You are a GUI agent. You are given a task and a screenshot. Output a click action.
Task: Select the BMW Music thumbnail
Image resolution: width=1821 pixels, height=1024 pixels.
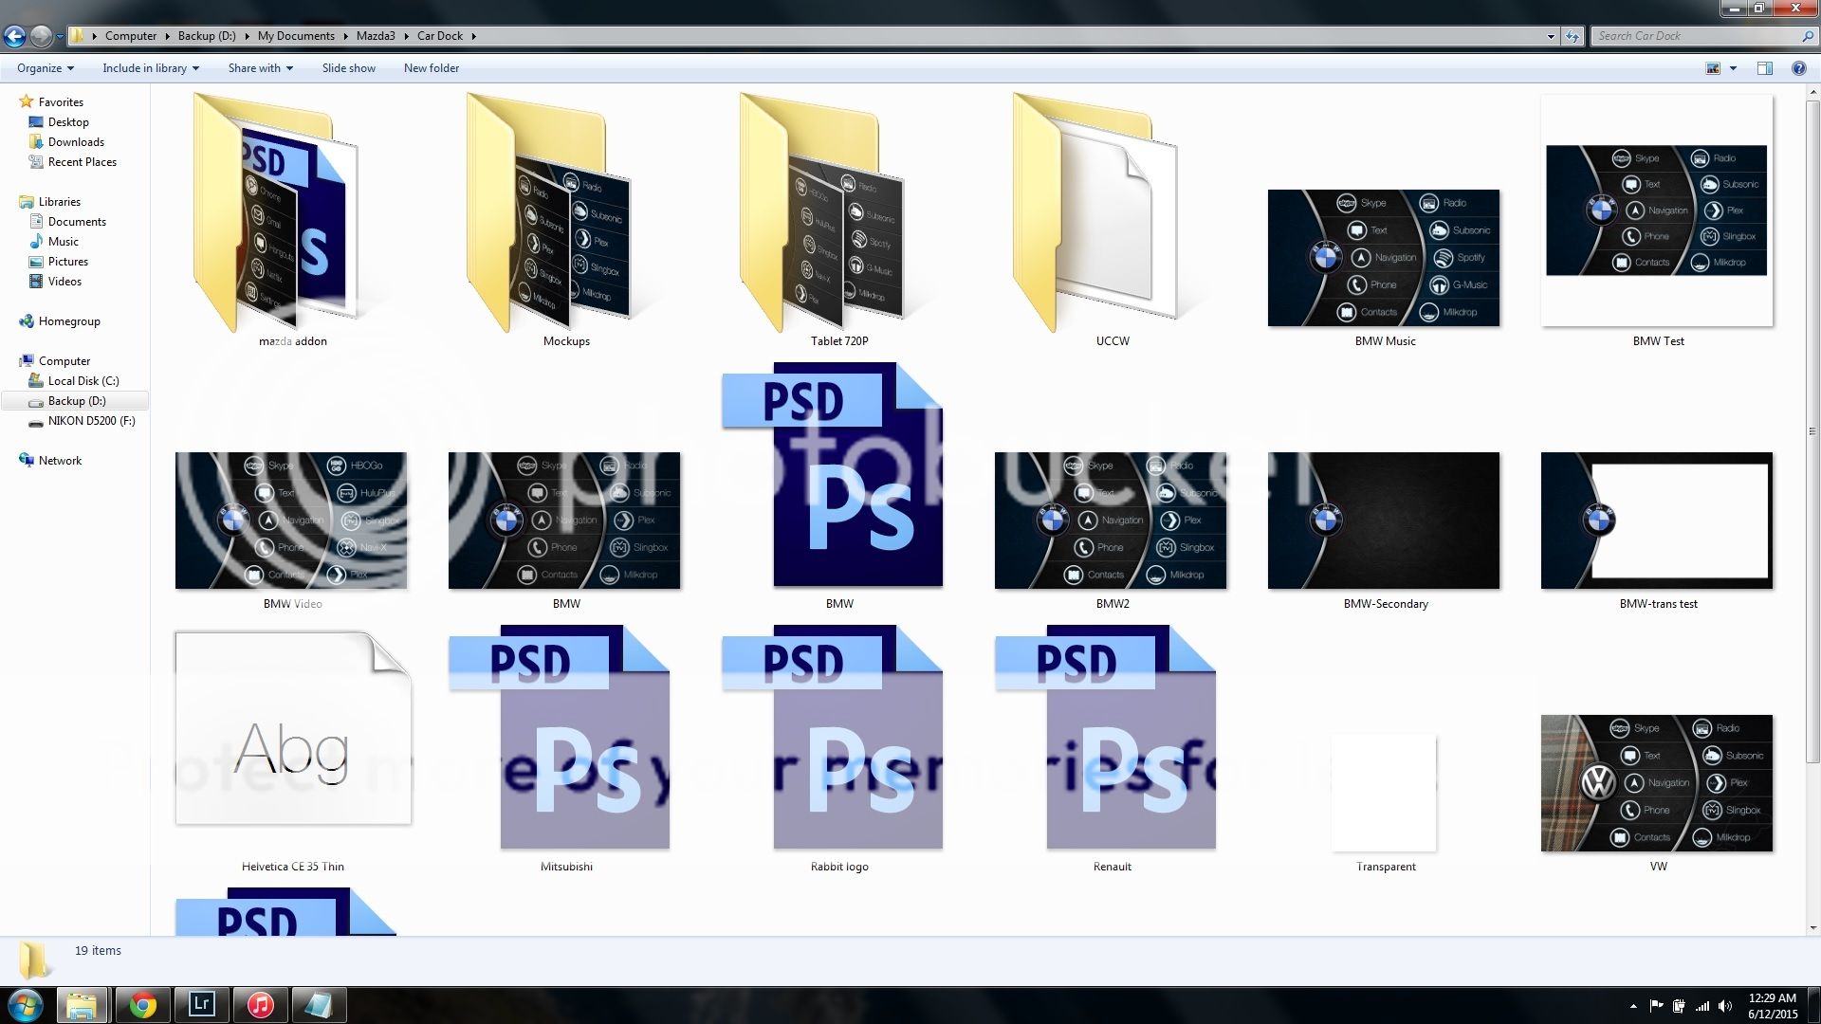tap(1384, 258)
